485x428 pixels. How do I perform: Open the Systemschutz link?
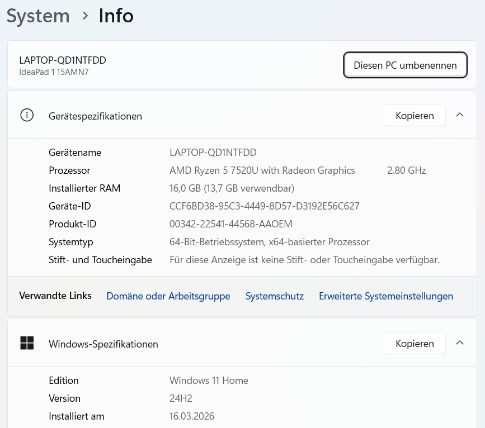[275, 296]
